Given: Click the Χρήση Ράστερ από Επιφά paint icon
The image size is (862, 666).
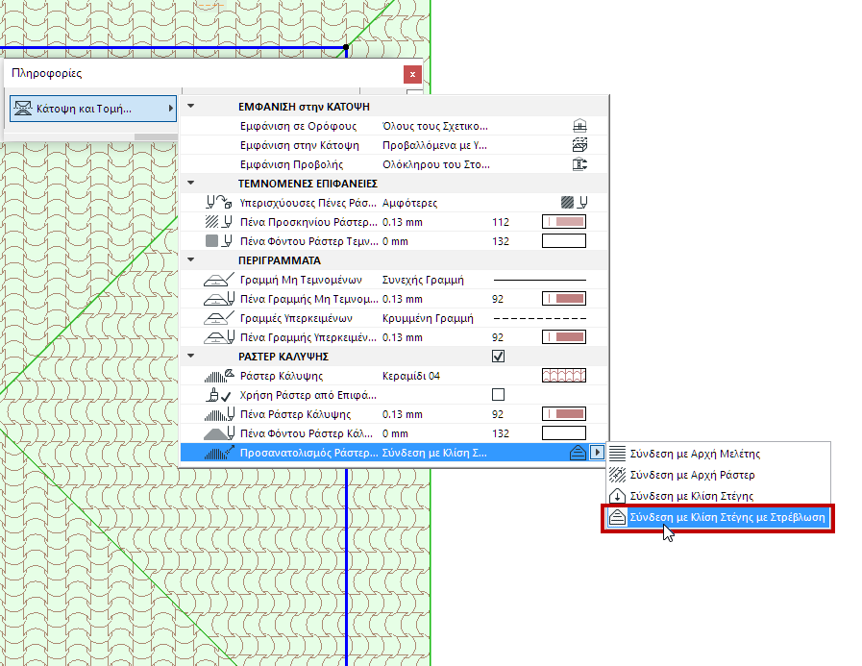Looking at the screenshot, I should coord(219,395).
